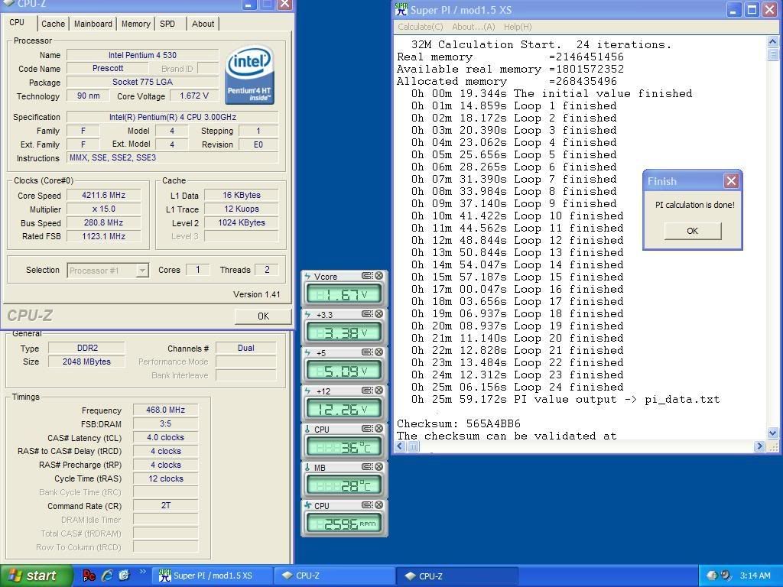783x587 pixels.
Task: Expand quick launch chevron on taskbar
Action: [141, 572]
